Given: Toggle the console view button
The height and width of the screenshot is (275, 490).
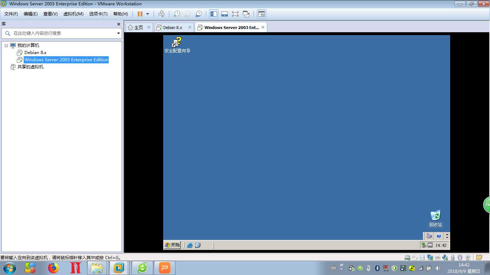Looking at the screenshot, I should click(x=262, y=14).
